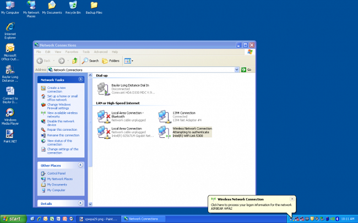Launch Microsoft Office Outlook desktop shortcut
Viewport: 358px width, 223px height.
pos(10,52)
